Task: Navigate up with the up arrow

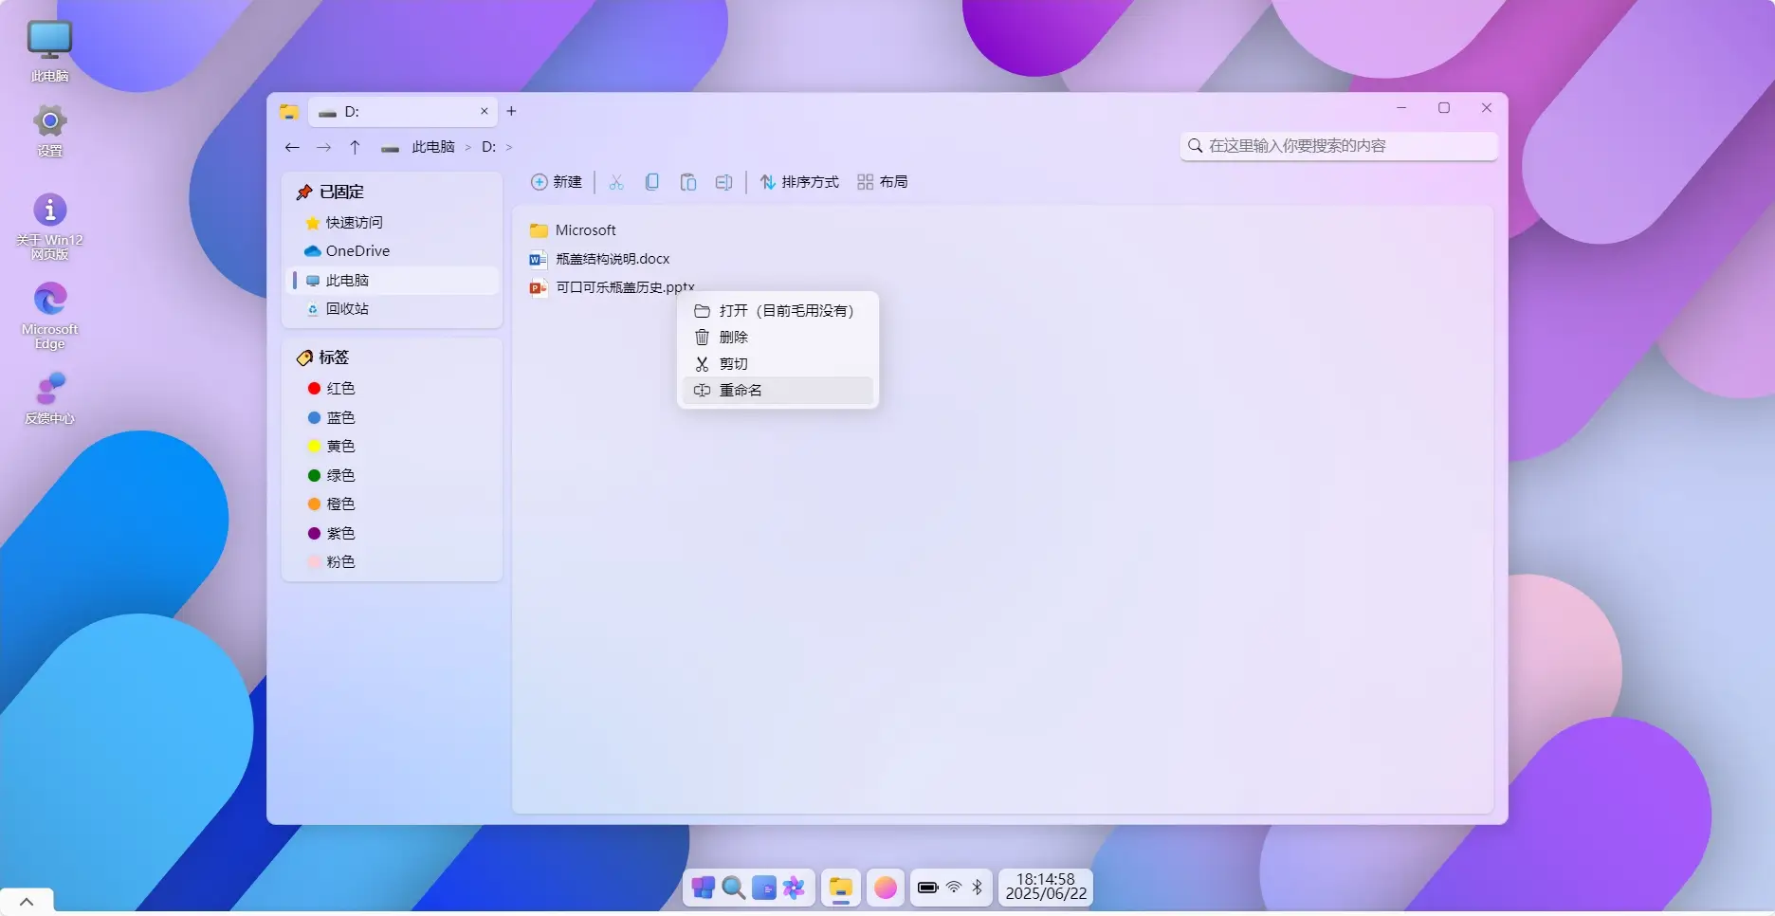Action: [355, 147]
